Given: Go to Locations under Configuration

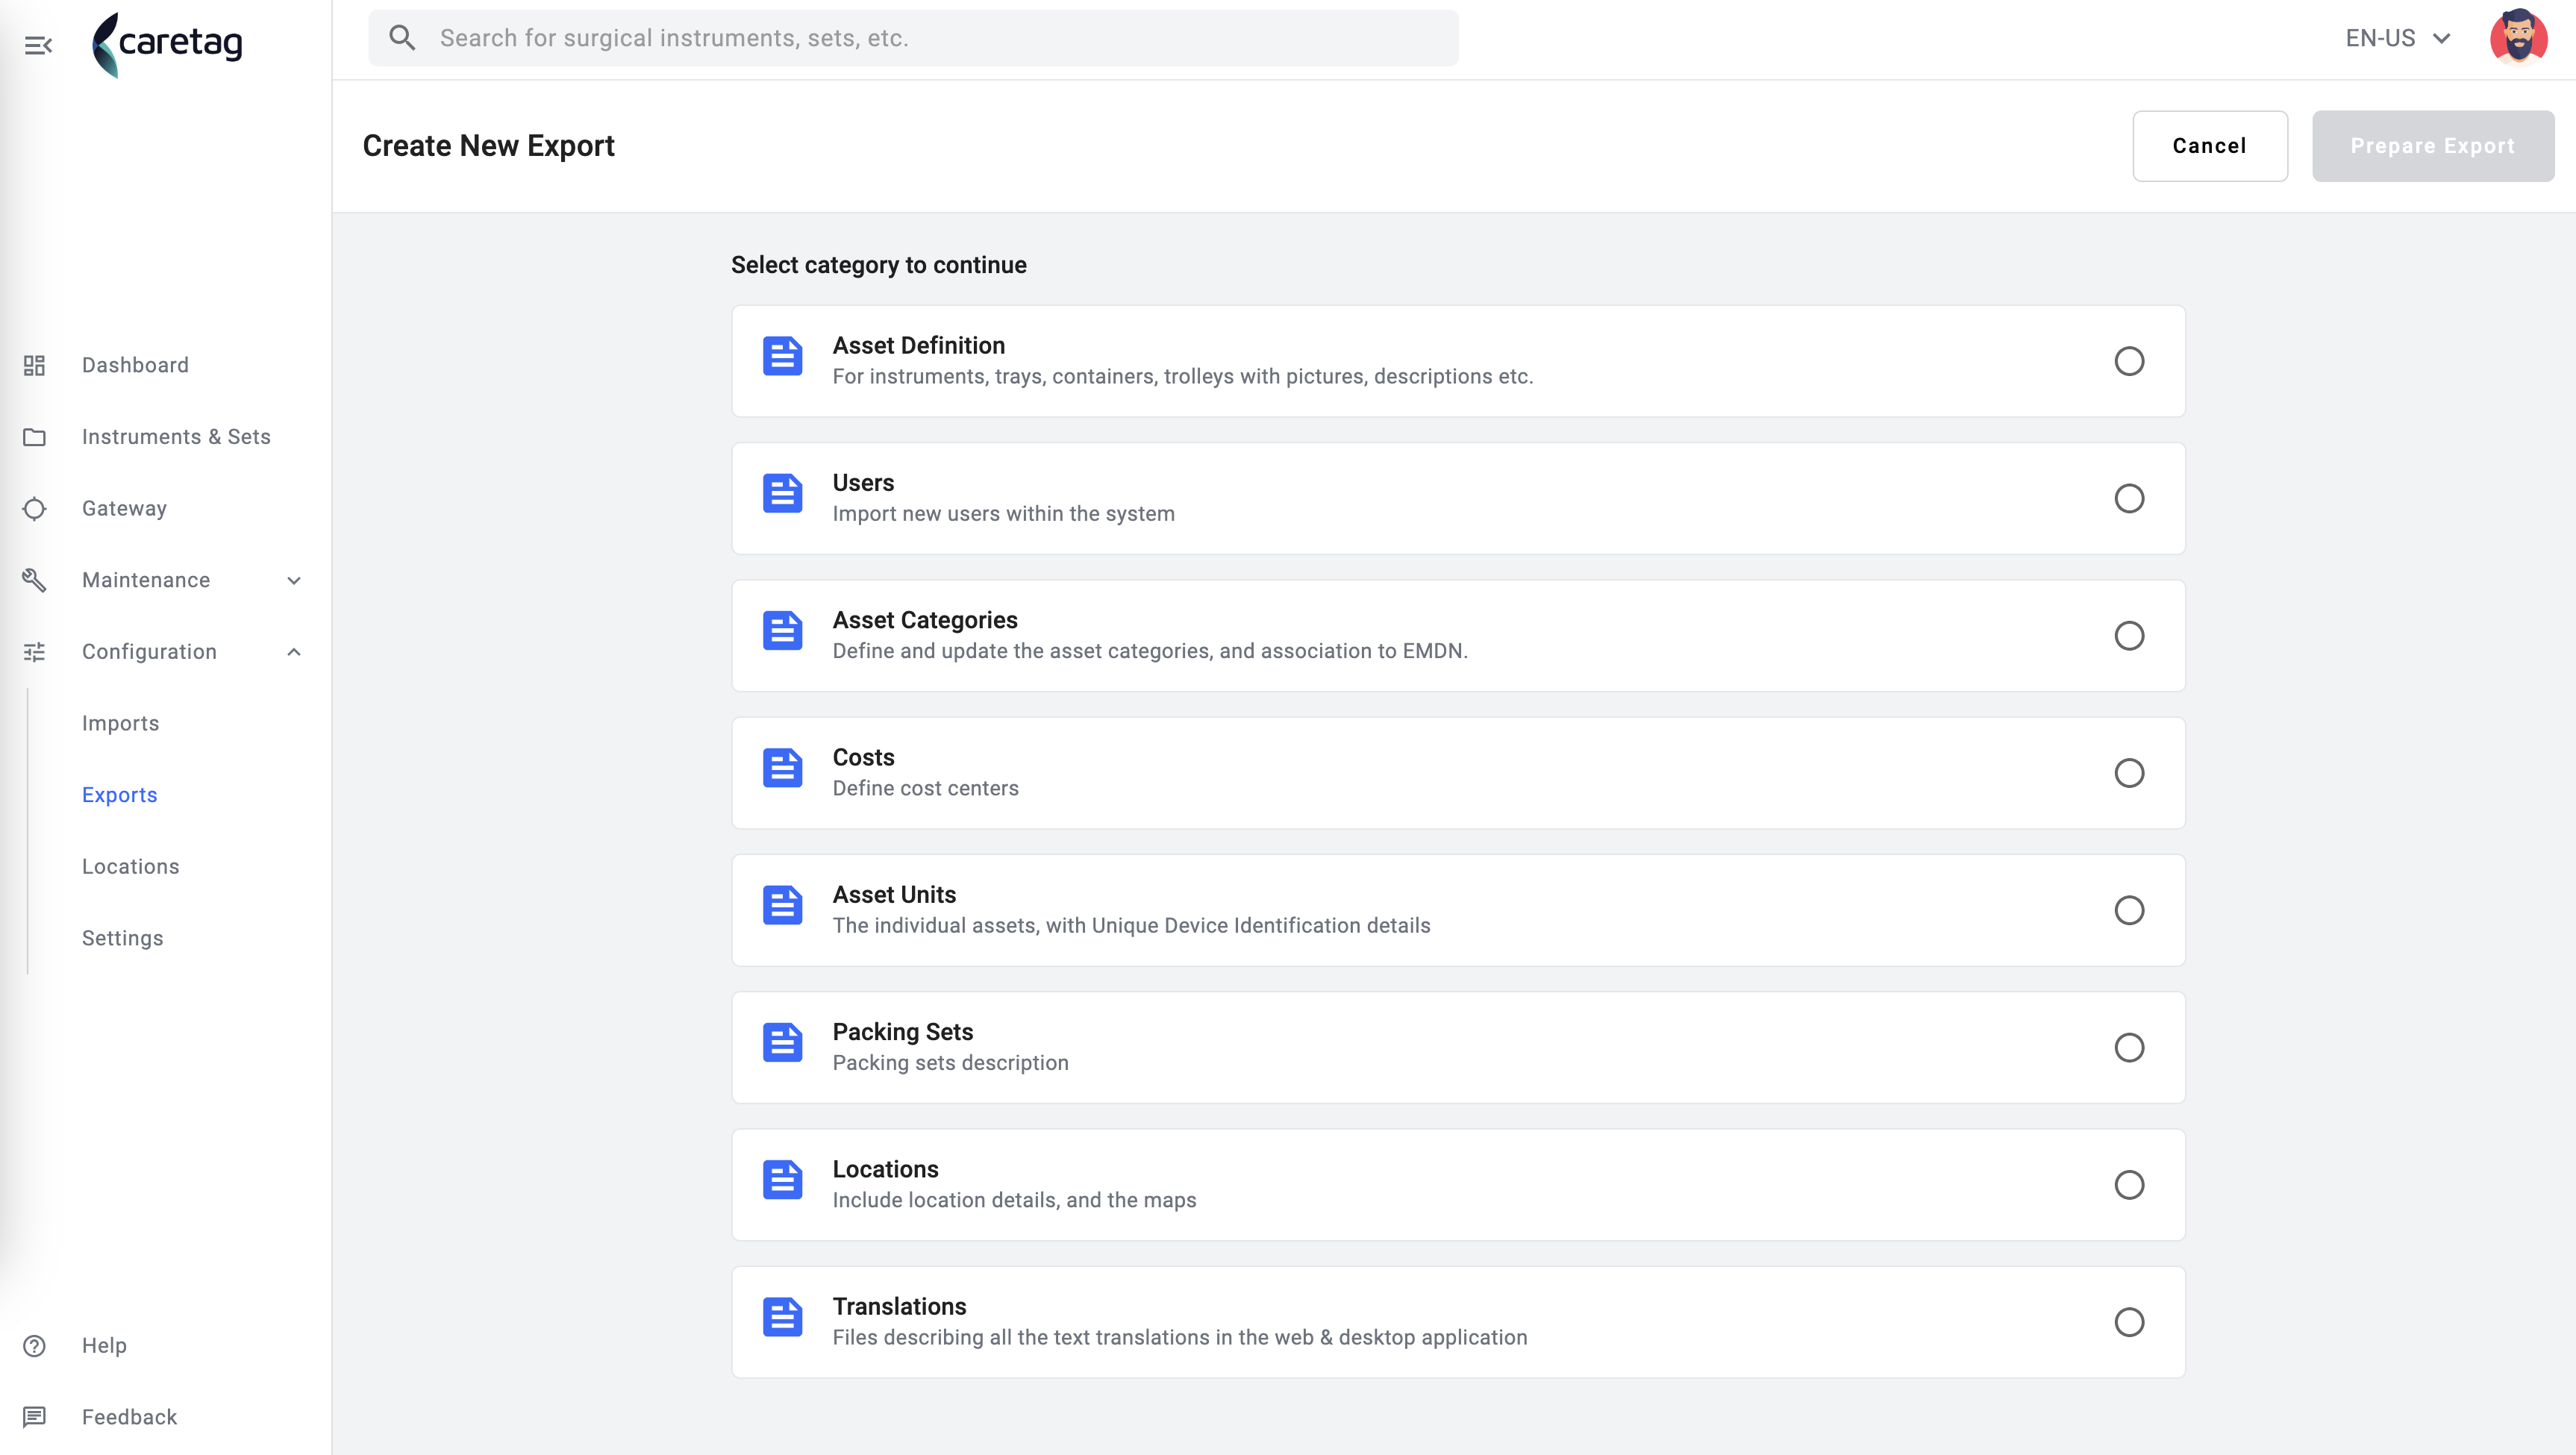Looking at the screenshot, I should point(131,866).
